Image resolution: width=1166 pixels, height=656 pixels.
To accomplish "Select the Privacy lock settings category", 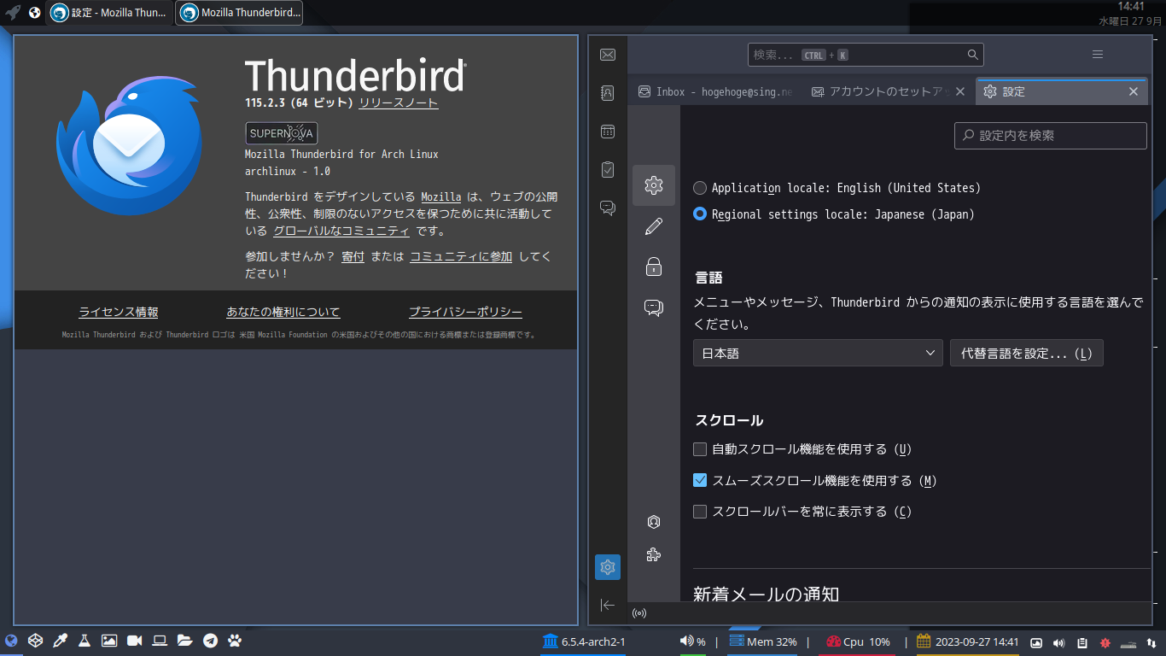I will (x=654, y=267).
